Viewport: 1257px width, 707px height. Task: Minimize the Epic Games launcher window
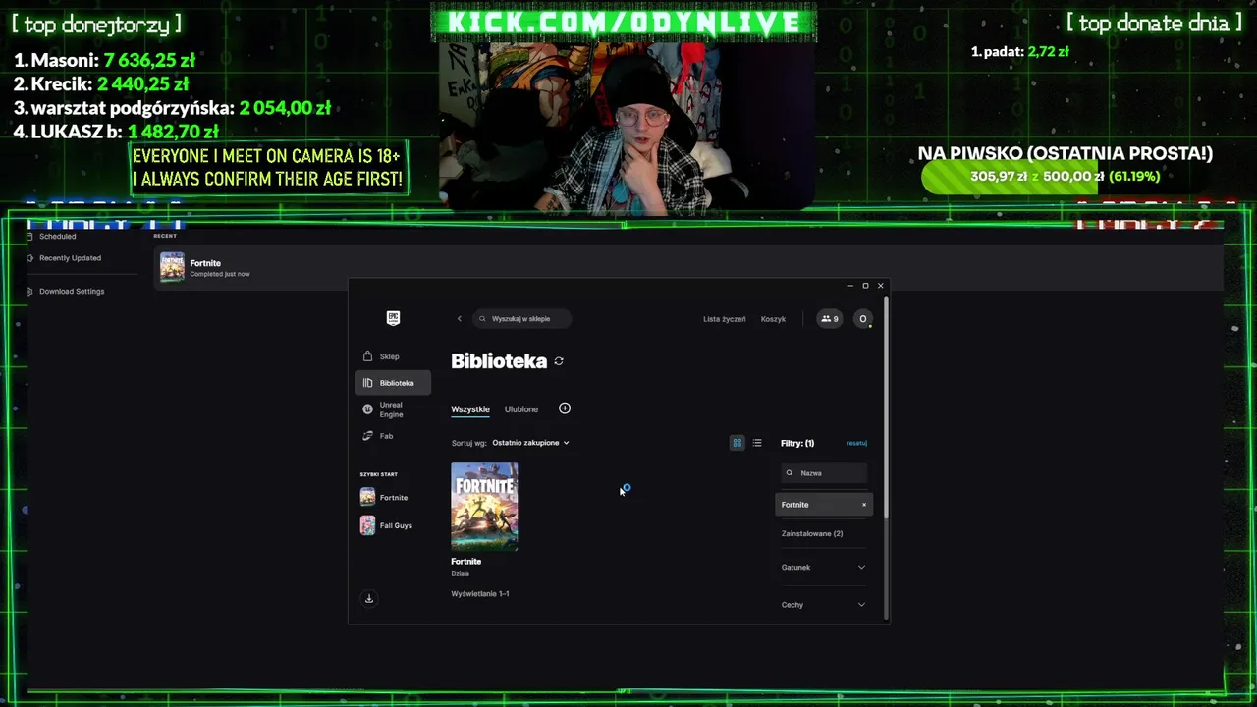pyautogui.click(x=850, y=286)
